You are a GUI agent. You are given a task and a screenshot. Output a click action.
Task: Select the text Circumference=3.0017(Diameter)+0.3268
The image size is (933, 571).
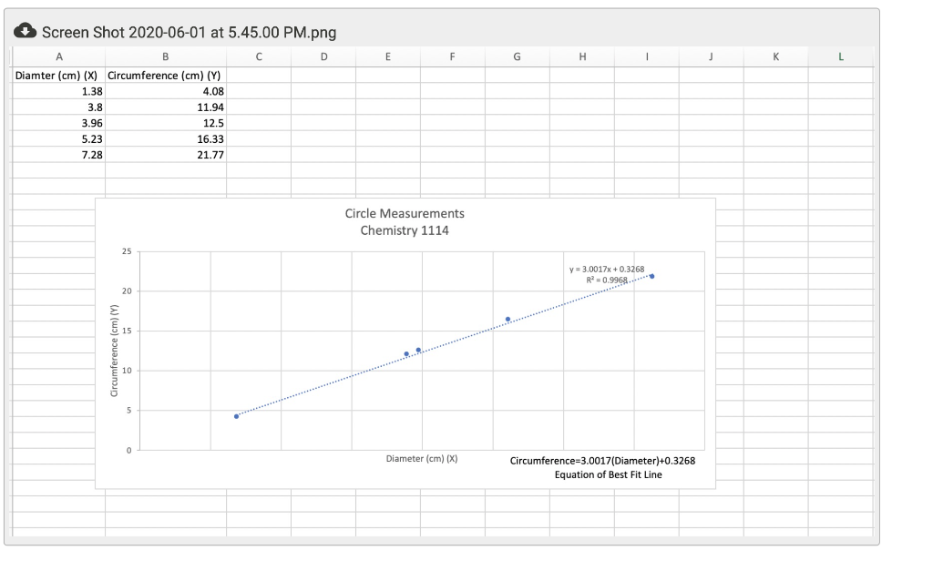[603, 460]
